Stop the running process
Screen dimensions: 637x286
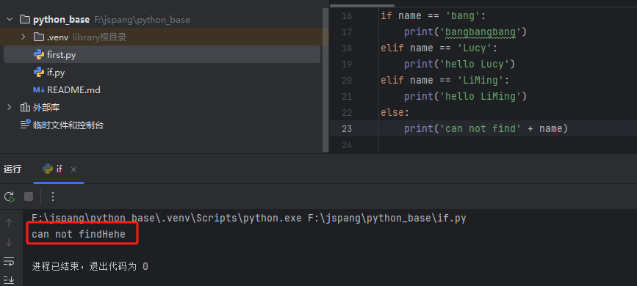tap(29, 197)
